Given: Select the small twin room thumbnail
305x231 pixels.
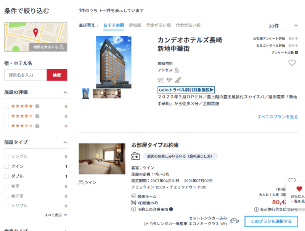Looking at the screenshot, I should 107,93.
